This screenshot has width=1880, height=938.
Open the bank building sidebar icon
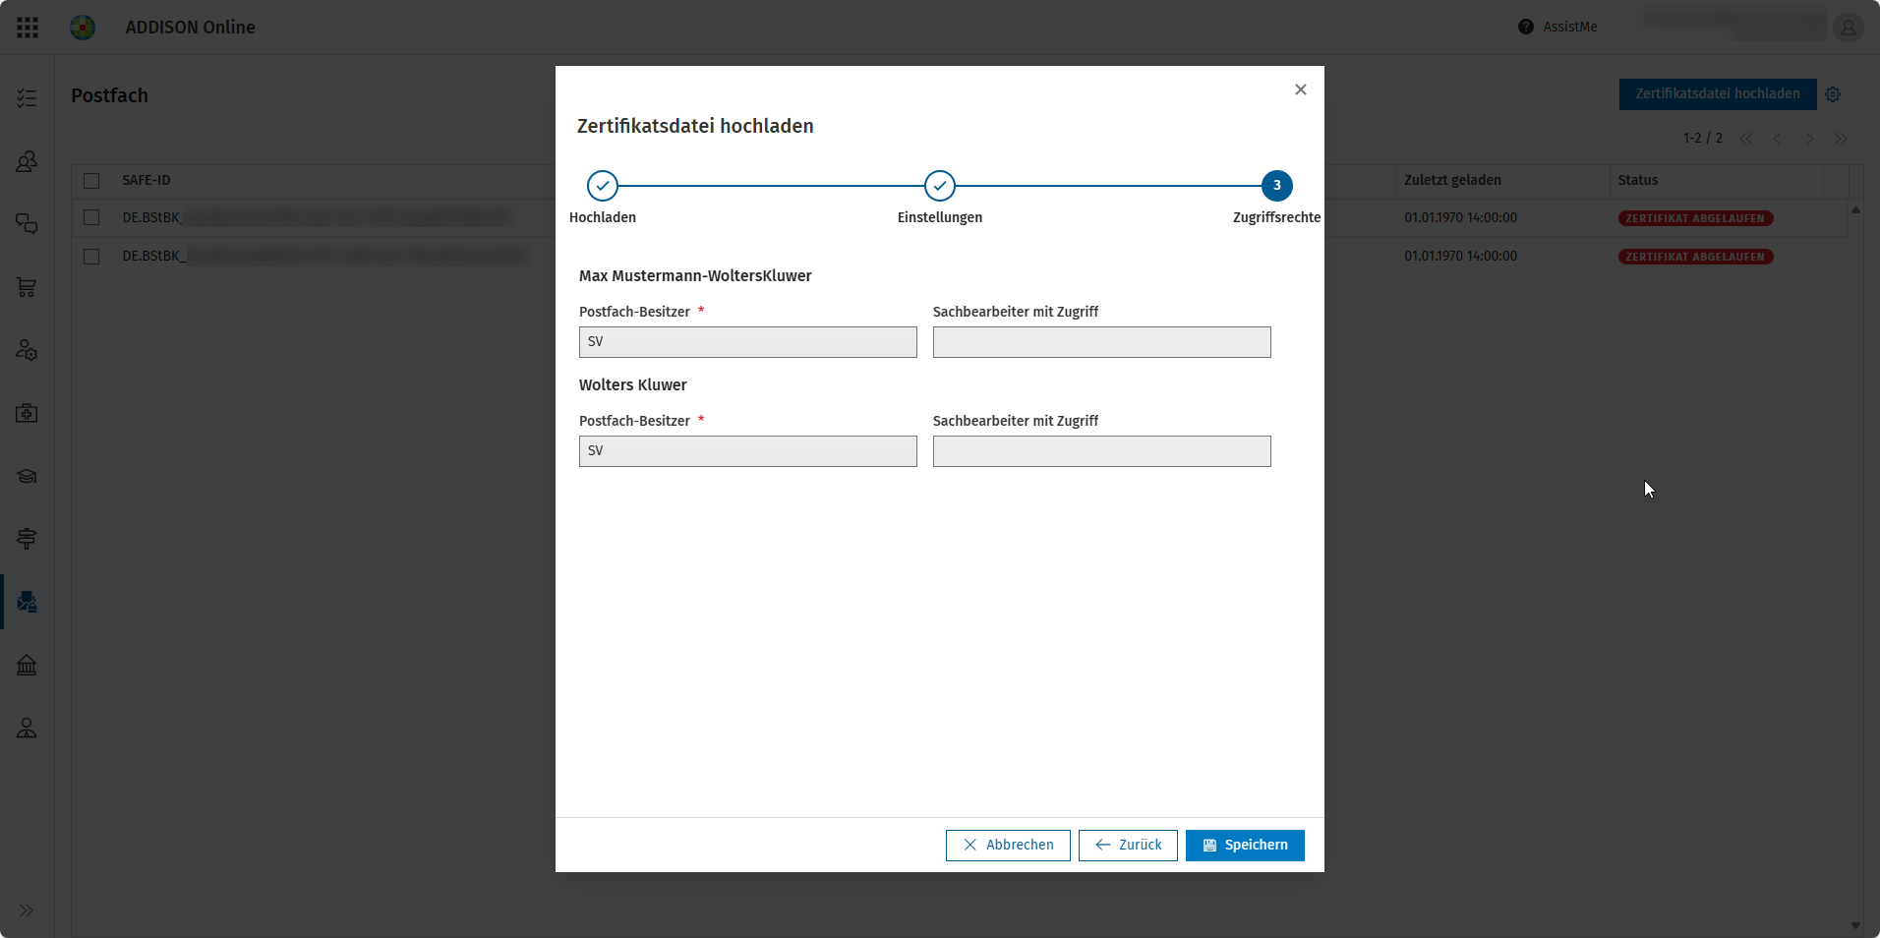click(27, 665)
